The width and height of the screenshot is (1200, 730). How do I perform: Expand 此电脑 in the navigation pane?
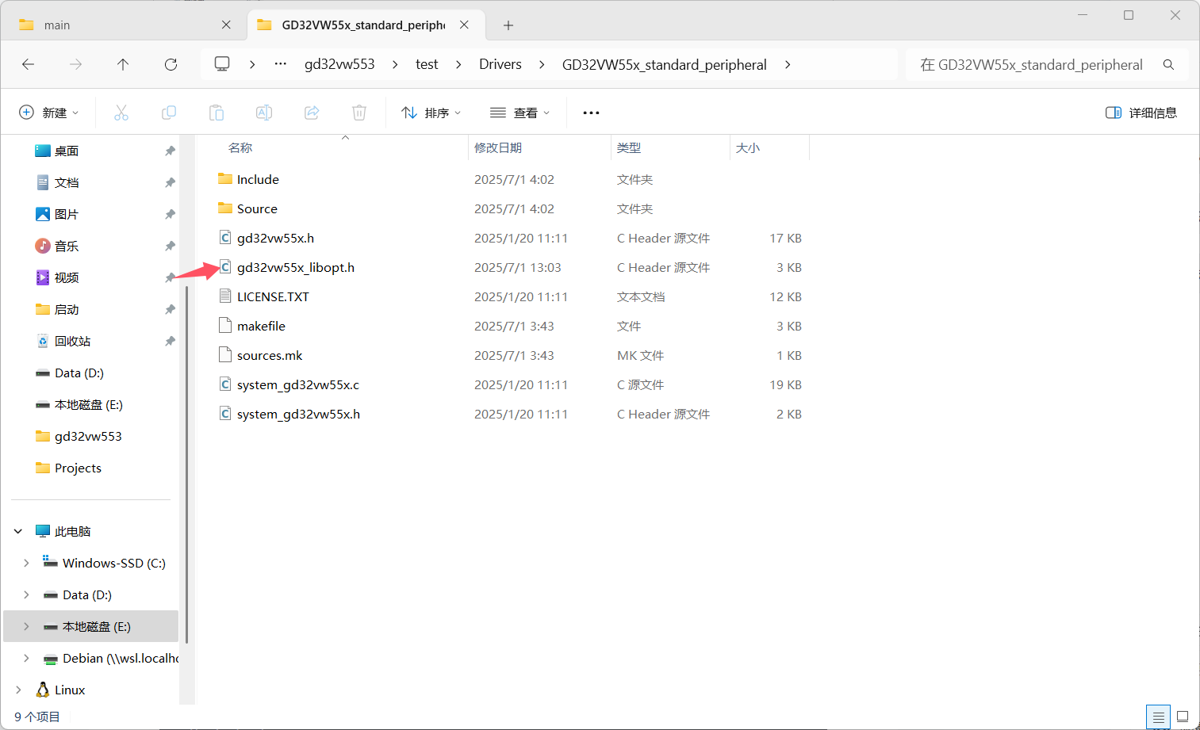(17, 530)
